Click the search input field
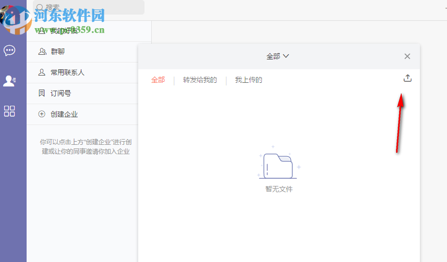Viewport: 447px width, 262px height. (89, 7)
